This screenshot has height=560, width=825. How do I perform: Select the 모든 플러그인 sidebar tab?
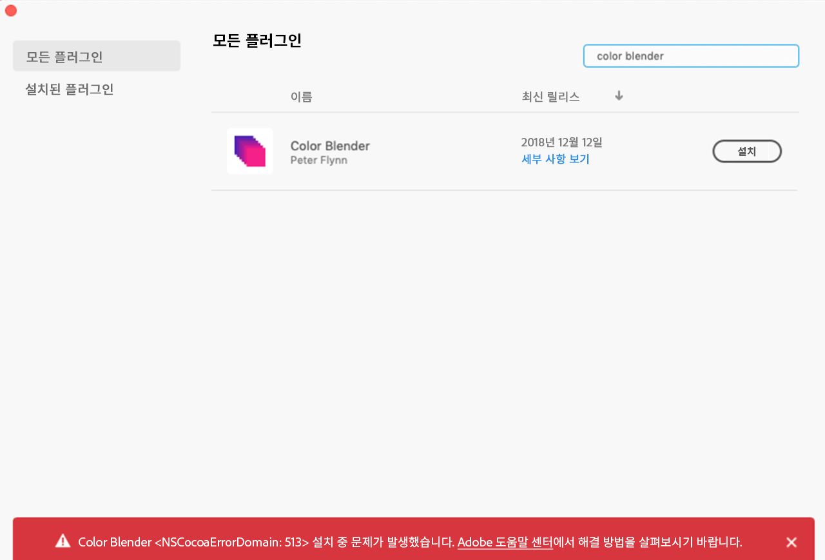[x=97, y=56]
